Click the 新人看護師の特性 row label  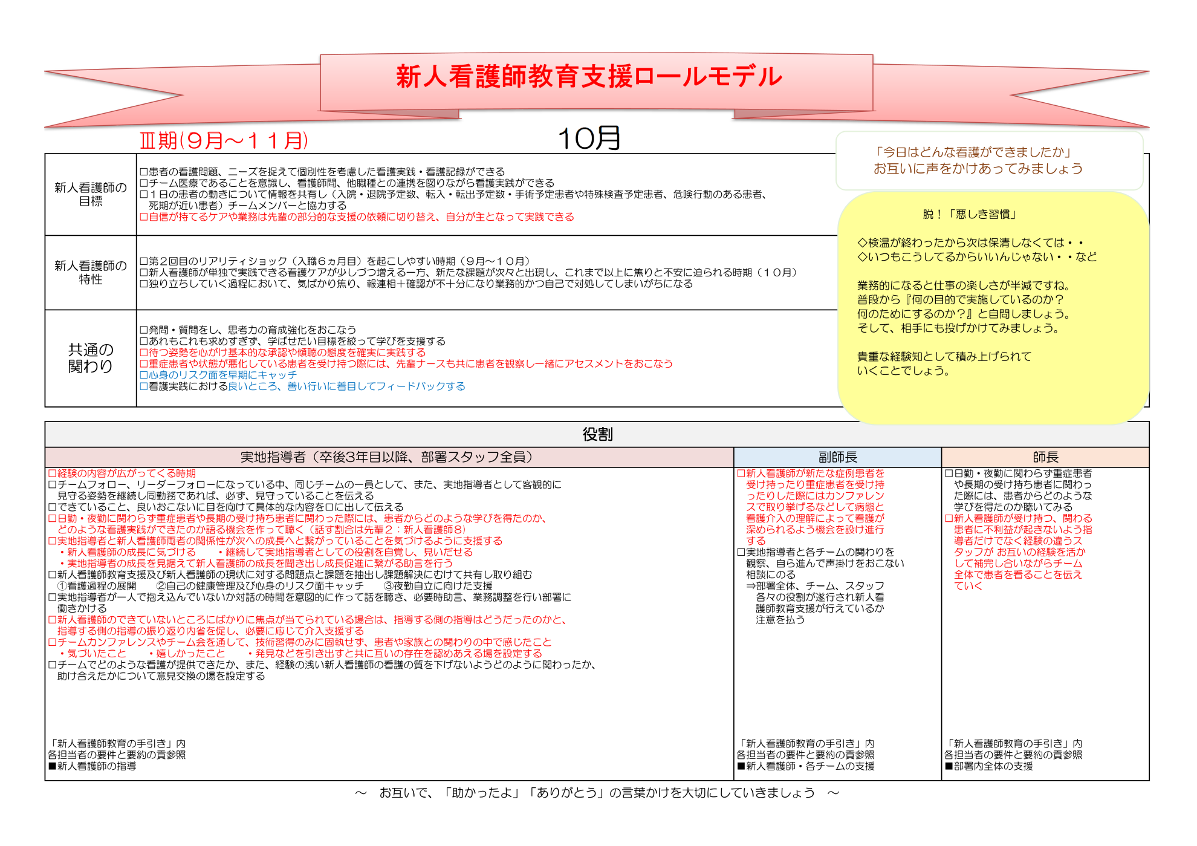point(91,272)
